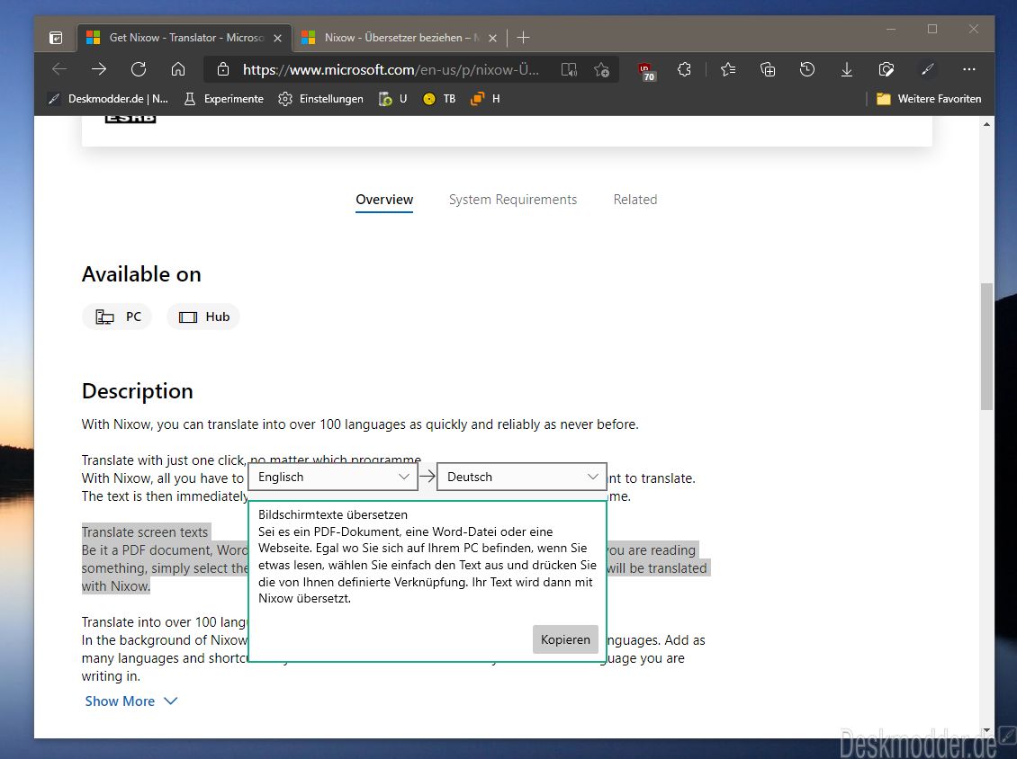The width and height of the screenshot is (1017, 759).
Task: Open the Deutsch target language dropdown
Action: 522,477
